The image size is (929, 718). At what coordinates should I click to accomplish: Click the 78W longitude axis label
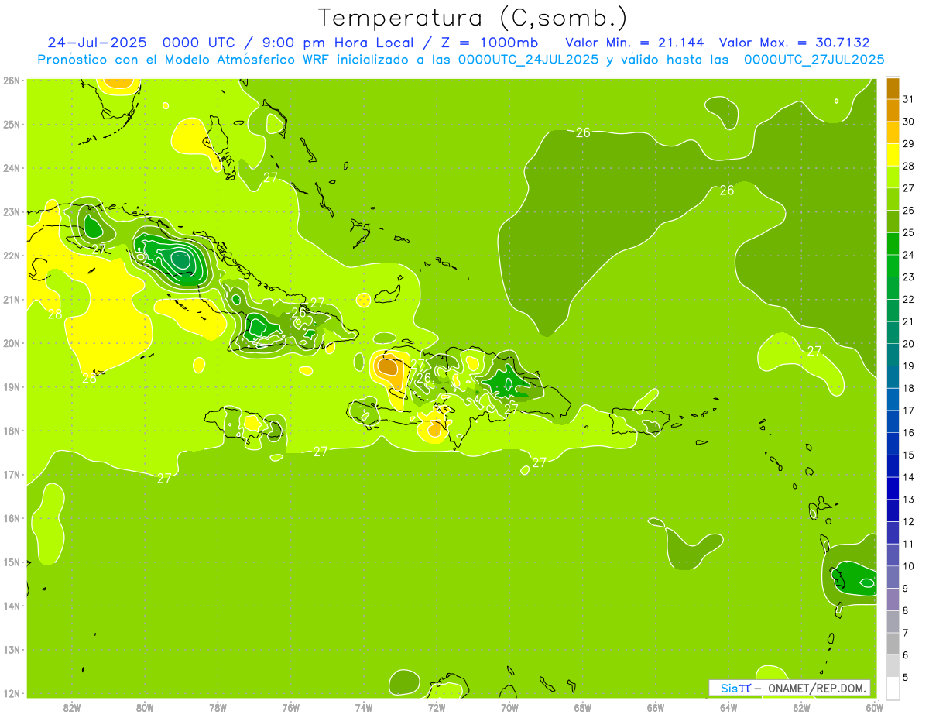pyautogui.click(x=218, y=707)
